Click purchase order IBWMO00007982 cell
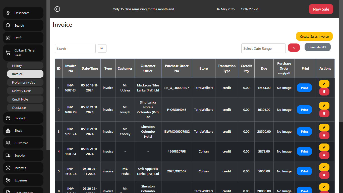This screenshot has width=343, height=193. pyautogui.click(x=177, y=132)
